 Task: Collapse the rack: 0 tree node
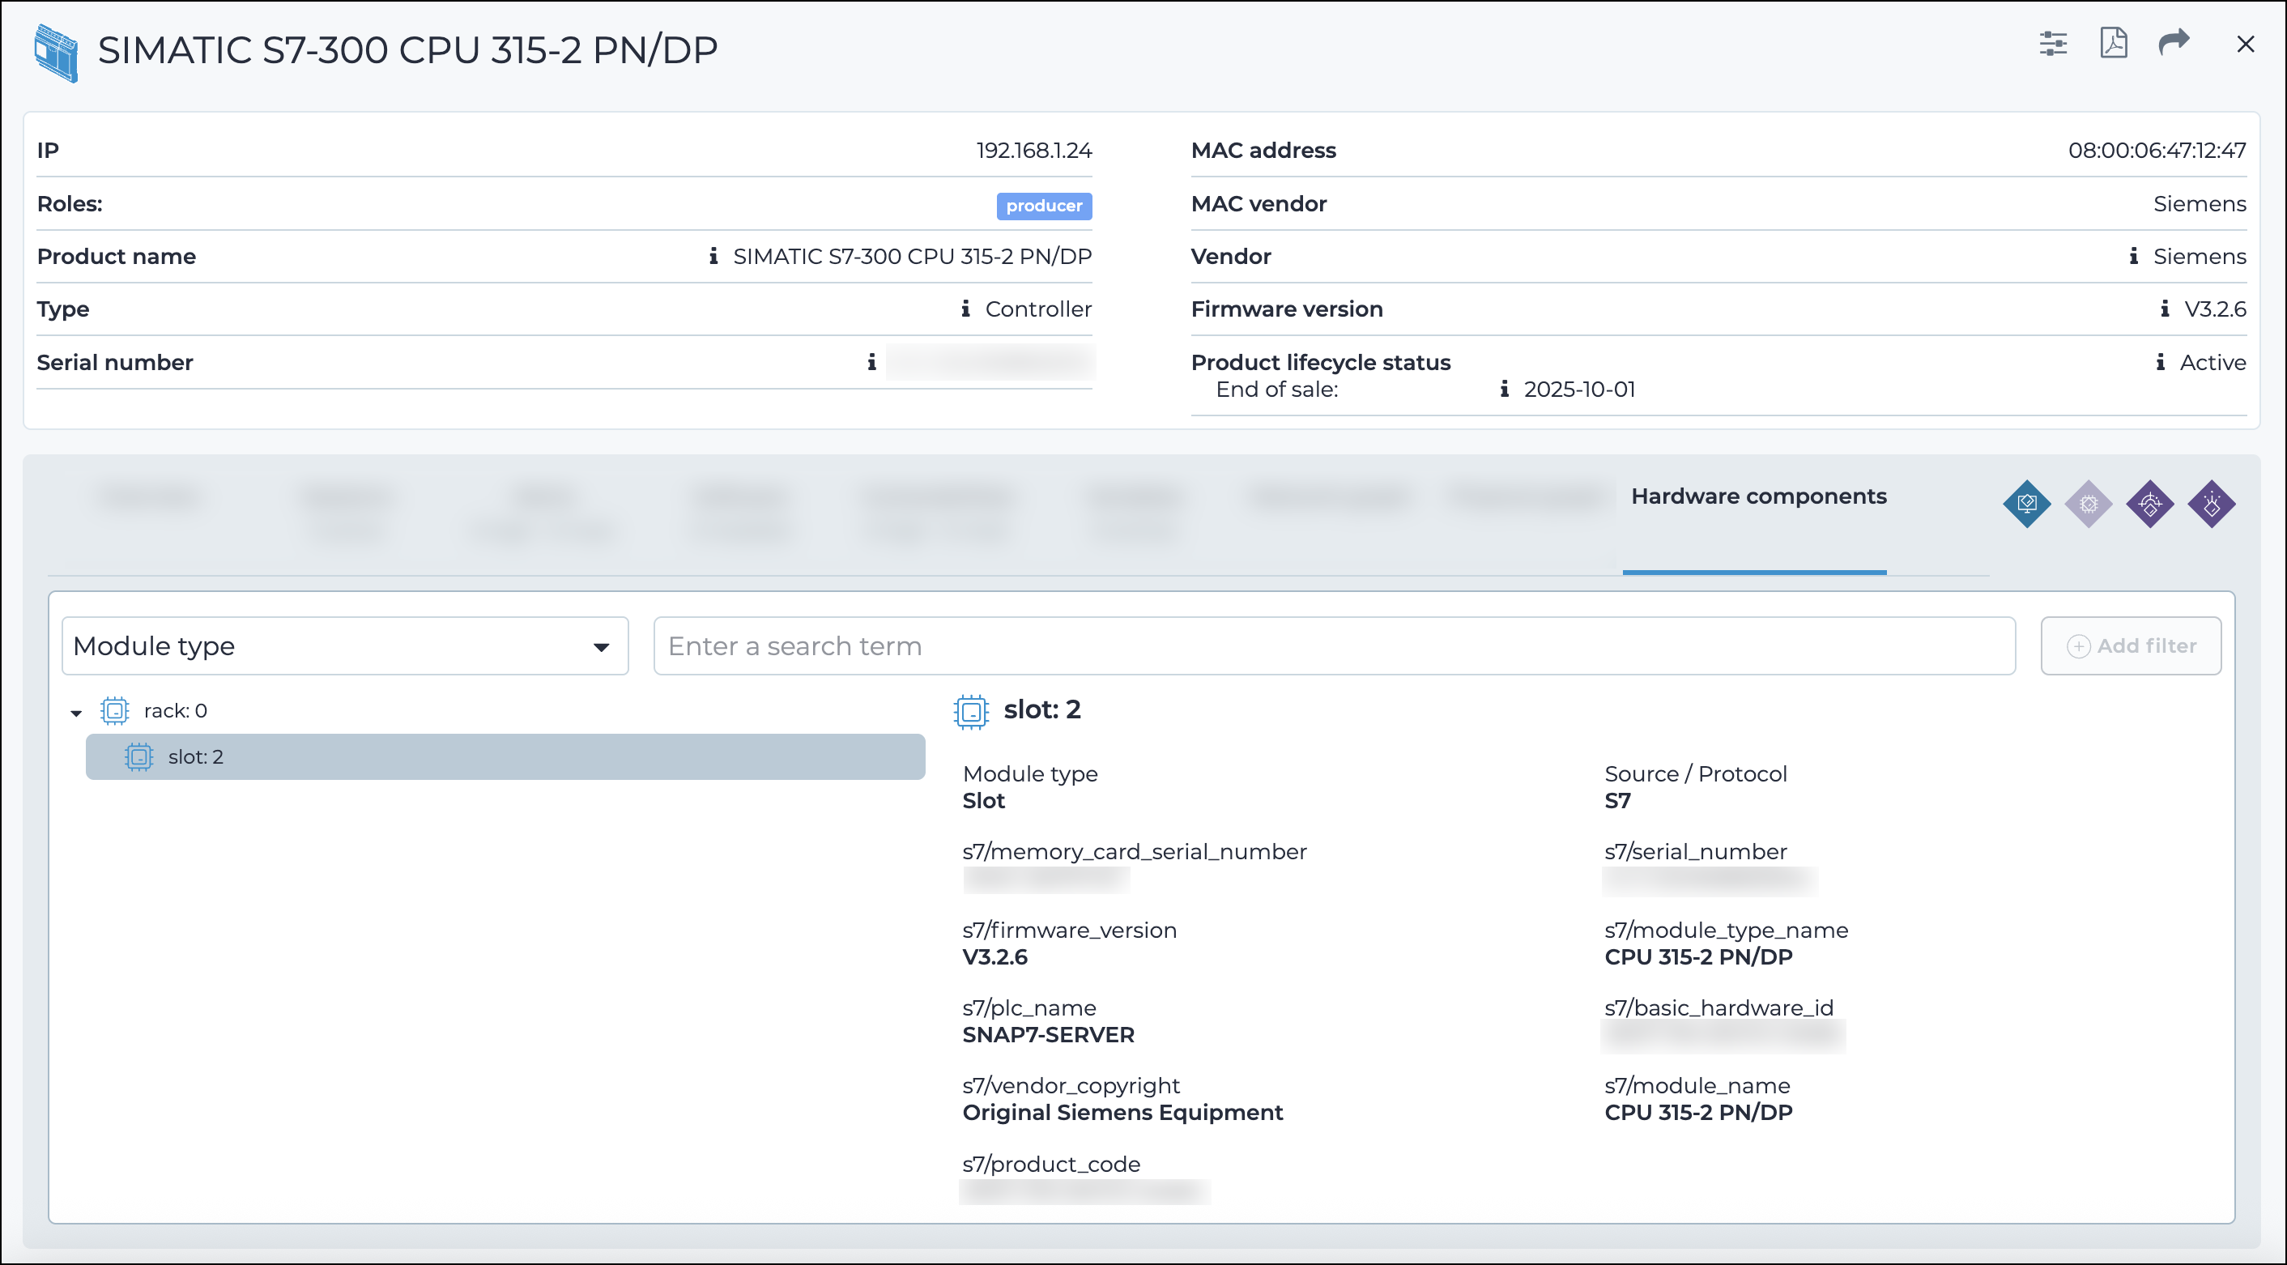coord(76,713)
